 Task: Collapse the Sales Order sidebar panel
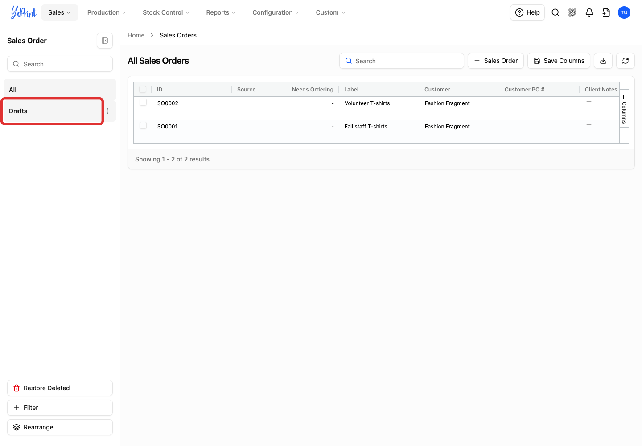105,41
